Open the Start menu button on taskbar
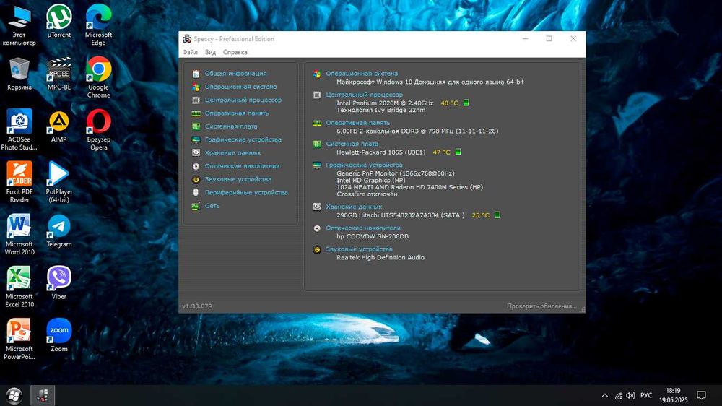The width and height of the screenshot is (722, 406). coord(14,395)
